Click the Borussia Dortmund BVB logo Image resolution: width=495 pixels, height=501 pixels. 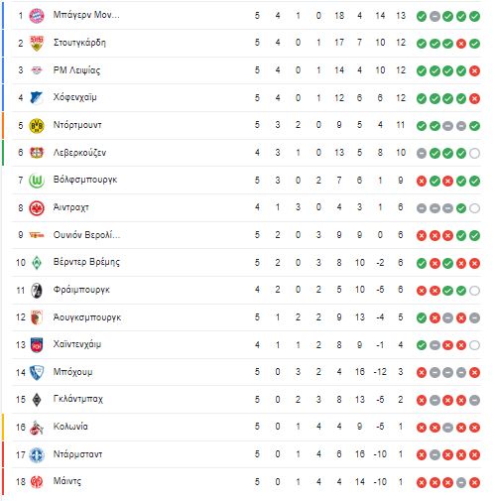click(37, 126)
